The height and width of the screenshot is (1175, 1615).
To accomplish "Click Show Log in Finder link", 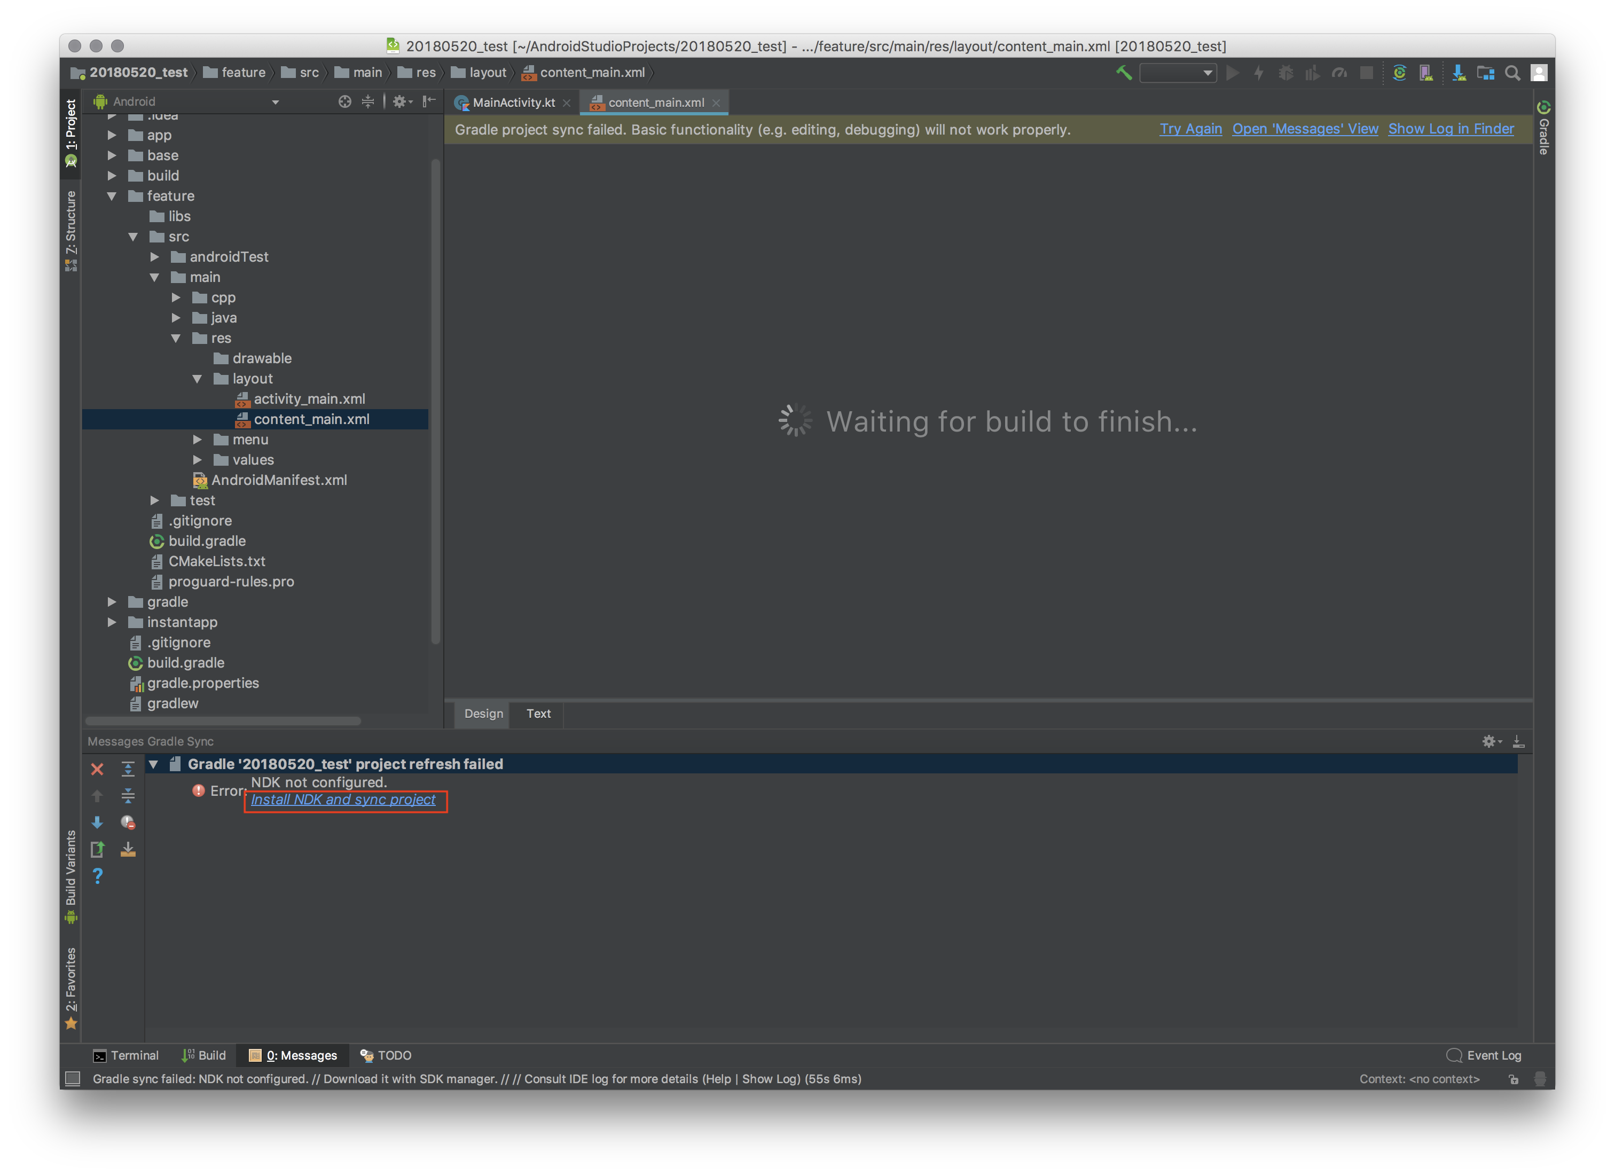I will [1451, 129].
